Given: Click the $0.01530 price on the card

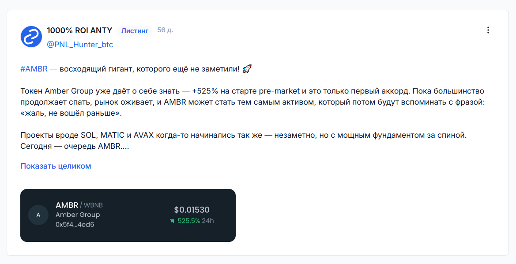Looking at the screenshot, I should [x=192, y=210].
